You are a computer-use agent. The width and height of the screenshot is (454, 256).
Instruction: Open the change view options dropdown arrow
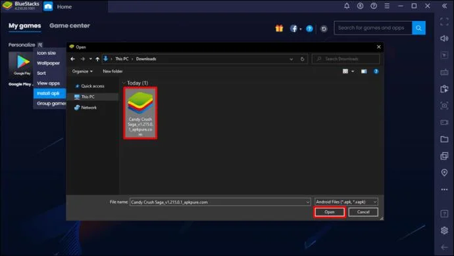click(353, 72)
